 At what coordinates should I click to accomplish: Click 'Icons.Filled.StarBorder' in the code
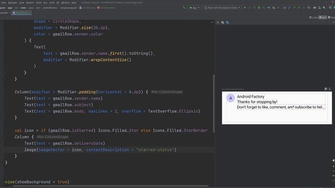pyautogui.click(x=180, y=131)
